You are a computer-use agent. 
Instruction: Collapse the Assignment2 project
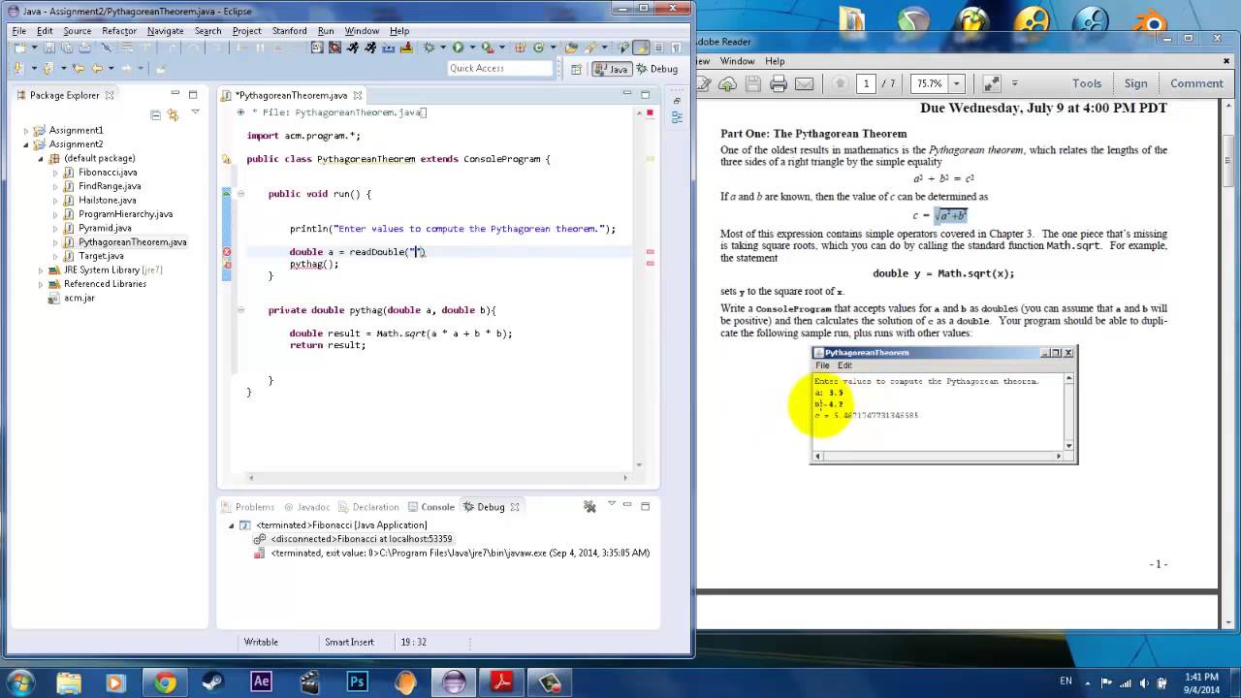click(x=26, y=144)
